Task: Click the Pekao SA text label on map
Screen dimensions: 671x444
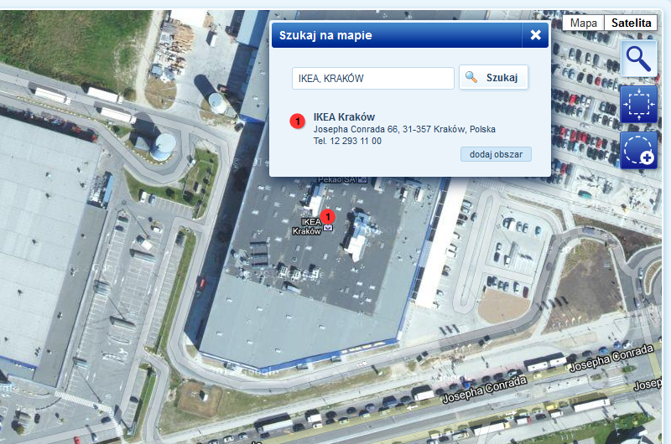Action: click(336, 180)
